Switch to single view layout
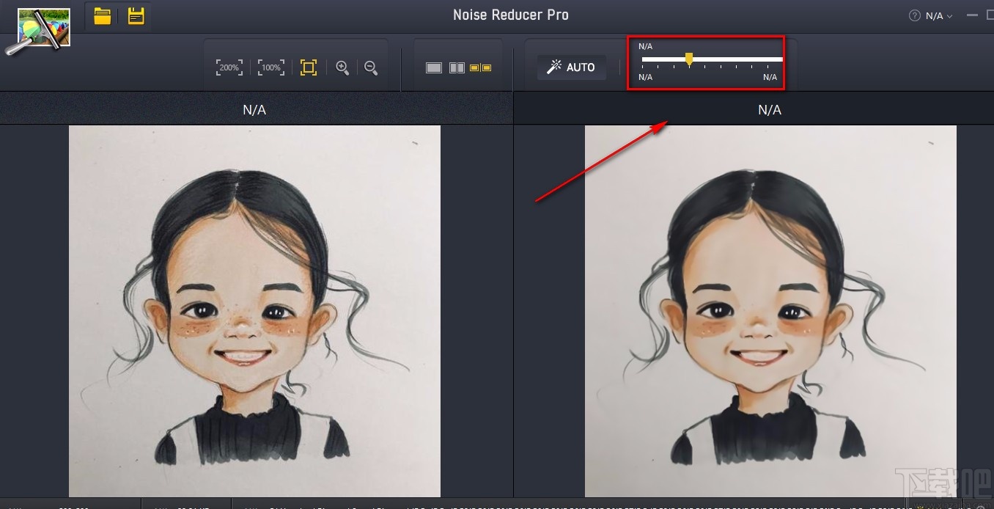 pyautogui.click(x=434, y=67)
